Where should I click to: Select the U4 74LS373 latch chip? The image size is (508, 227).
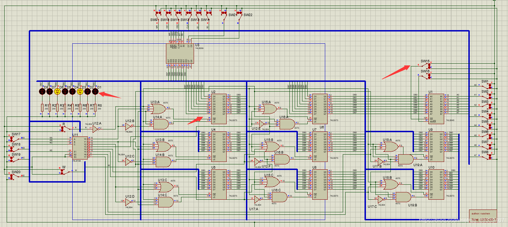[219, 146]
